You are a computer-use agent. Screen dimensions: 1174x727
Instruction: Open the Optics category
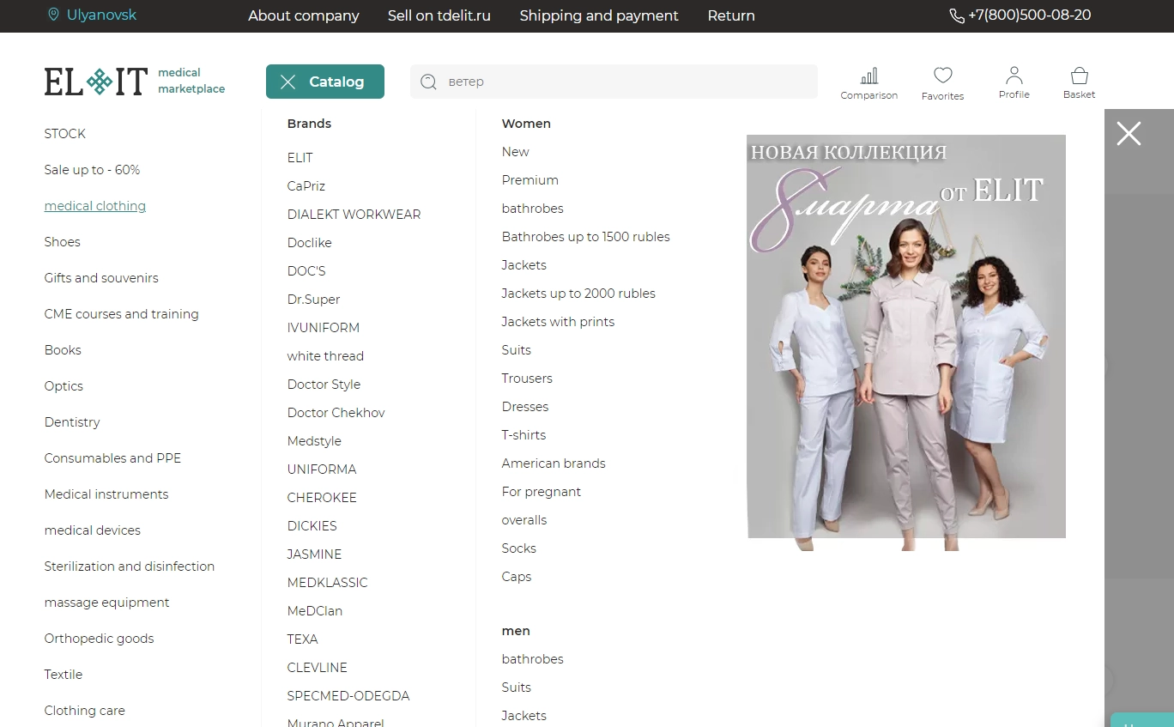pyautogui.click(x=64, y=386)
